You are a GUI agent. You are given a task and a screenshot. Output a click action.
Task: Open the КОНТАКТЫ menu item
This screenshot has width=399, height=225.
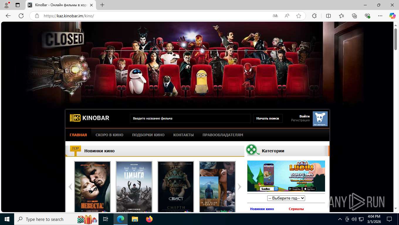tap(183, 135)
